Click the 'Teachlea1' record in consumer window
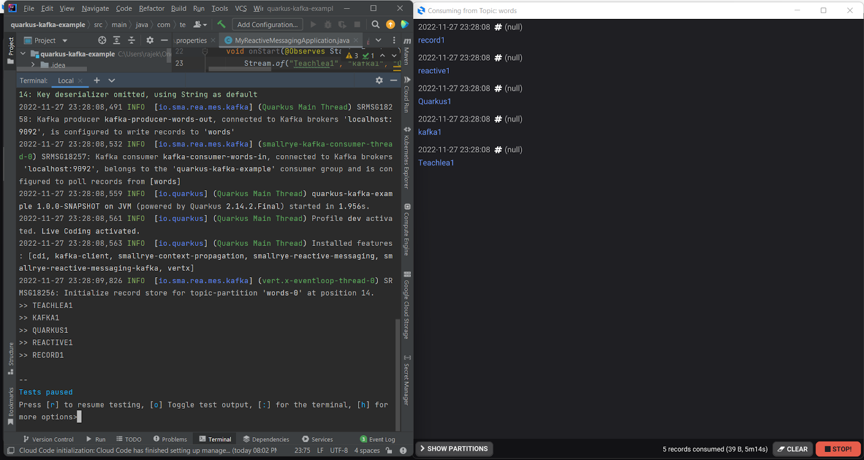 click(436, 163)
